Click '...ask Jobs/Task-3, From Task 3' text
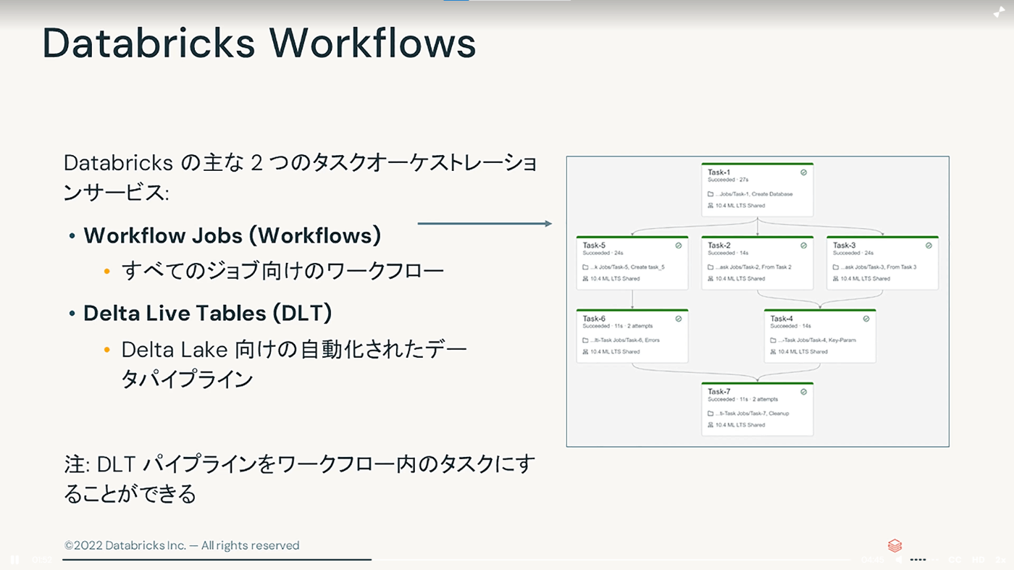 point(879,267)
